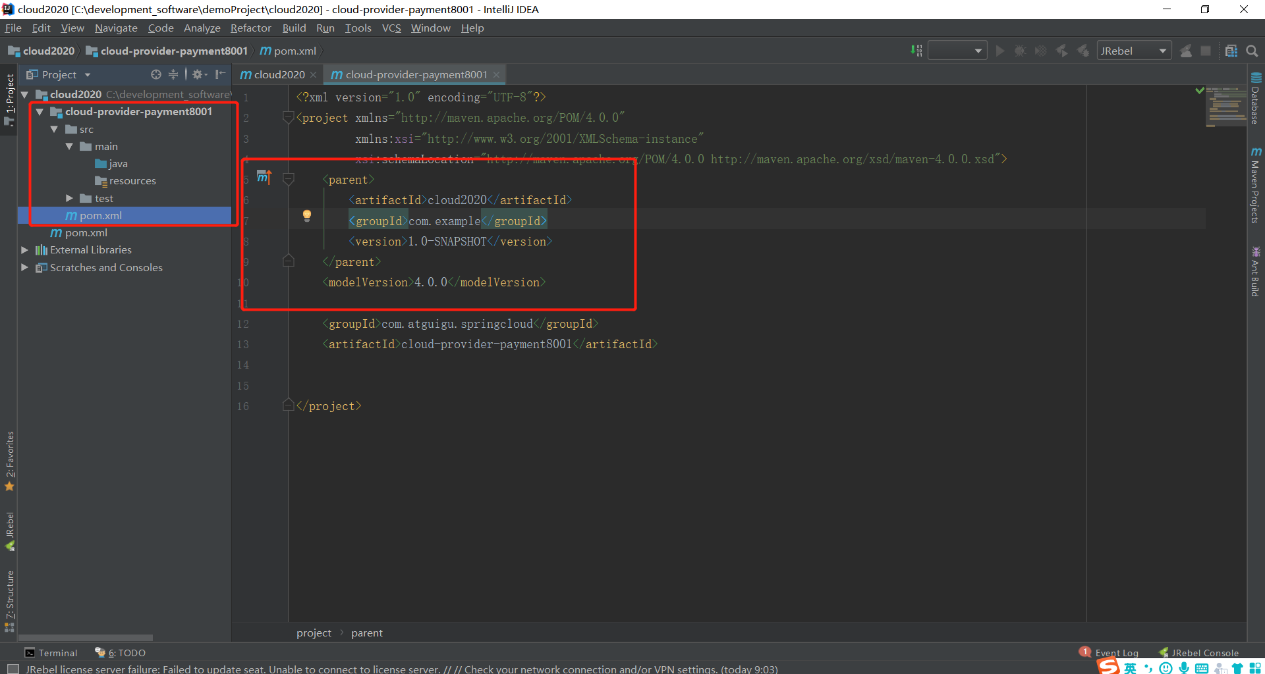
Task: Click pom.xml in the navigation breadcrumb
Action: pos(289,51)
